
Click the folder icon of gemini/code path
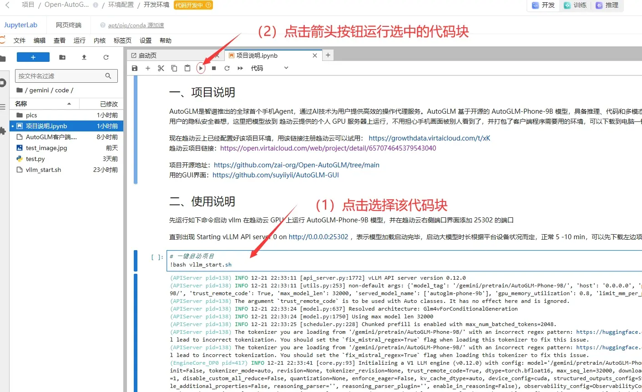(x=20, y=90)
